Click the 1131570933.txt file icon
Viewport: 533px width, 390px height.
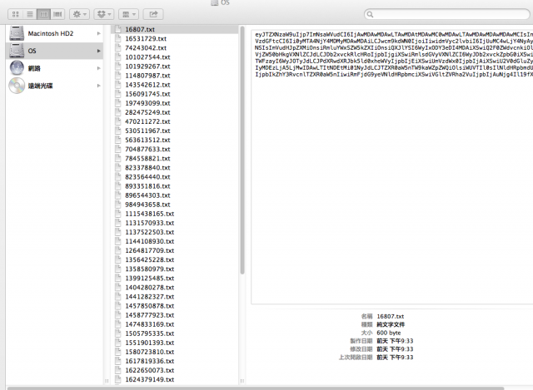click(x=118, y=222)
